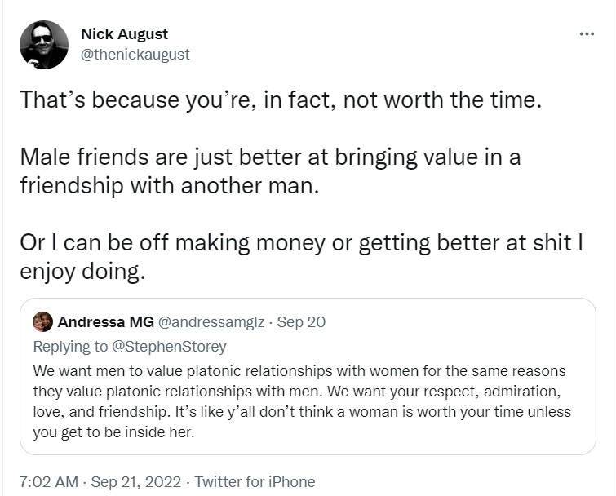Viewport: 616px width, 496px height.
Task: Click the 7:02 AM timestamp
Action: coord(48,482)
